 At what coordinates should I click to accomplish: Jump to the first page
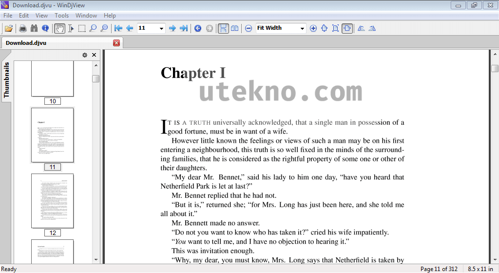[118, 28]
